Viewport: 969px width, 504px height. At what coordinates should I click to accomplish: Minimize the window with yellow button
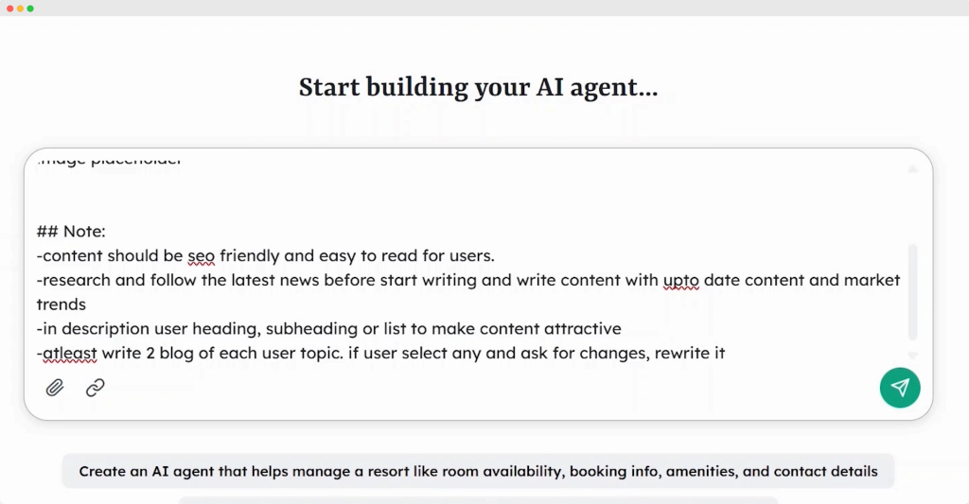click(20, 8)
